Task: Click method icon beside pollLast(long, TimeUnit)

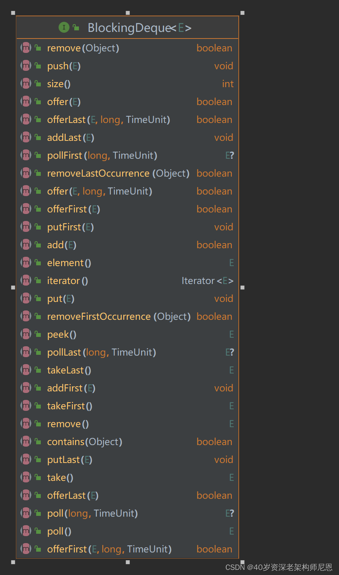Action: tap(26, 352)
